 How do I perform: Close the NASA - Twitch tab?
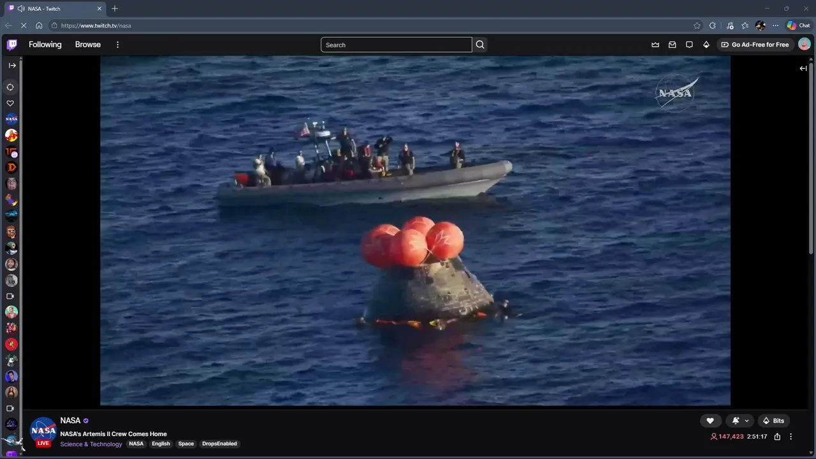pyautogui.click(x=99, y=8)
